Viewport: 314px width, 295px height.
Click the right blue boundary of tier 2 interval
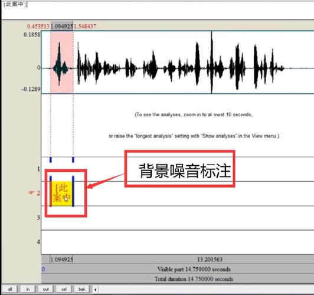[73, 191]
